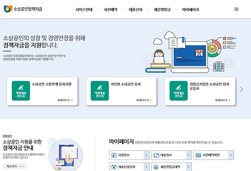Show next loan cards with right arrow
This screenshot has width=251, height=171.
point(241,89)
